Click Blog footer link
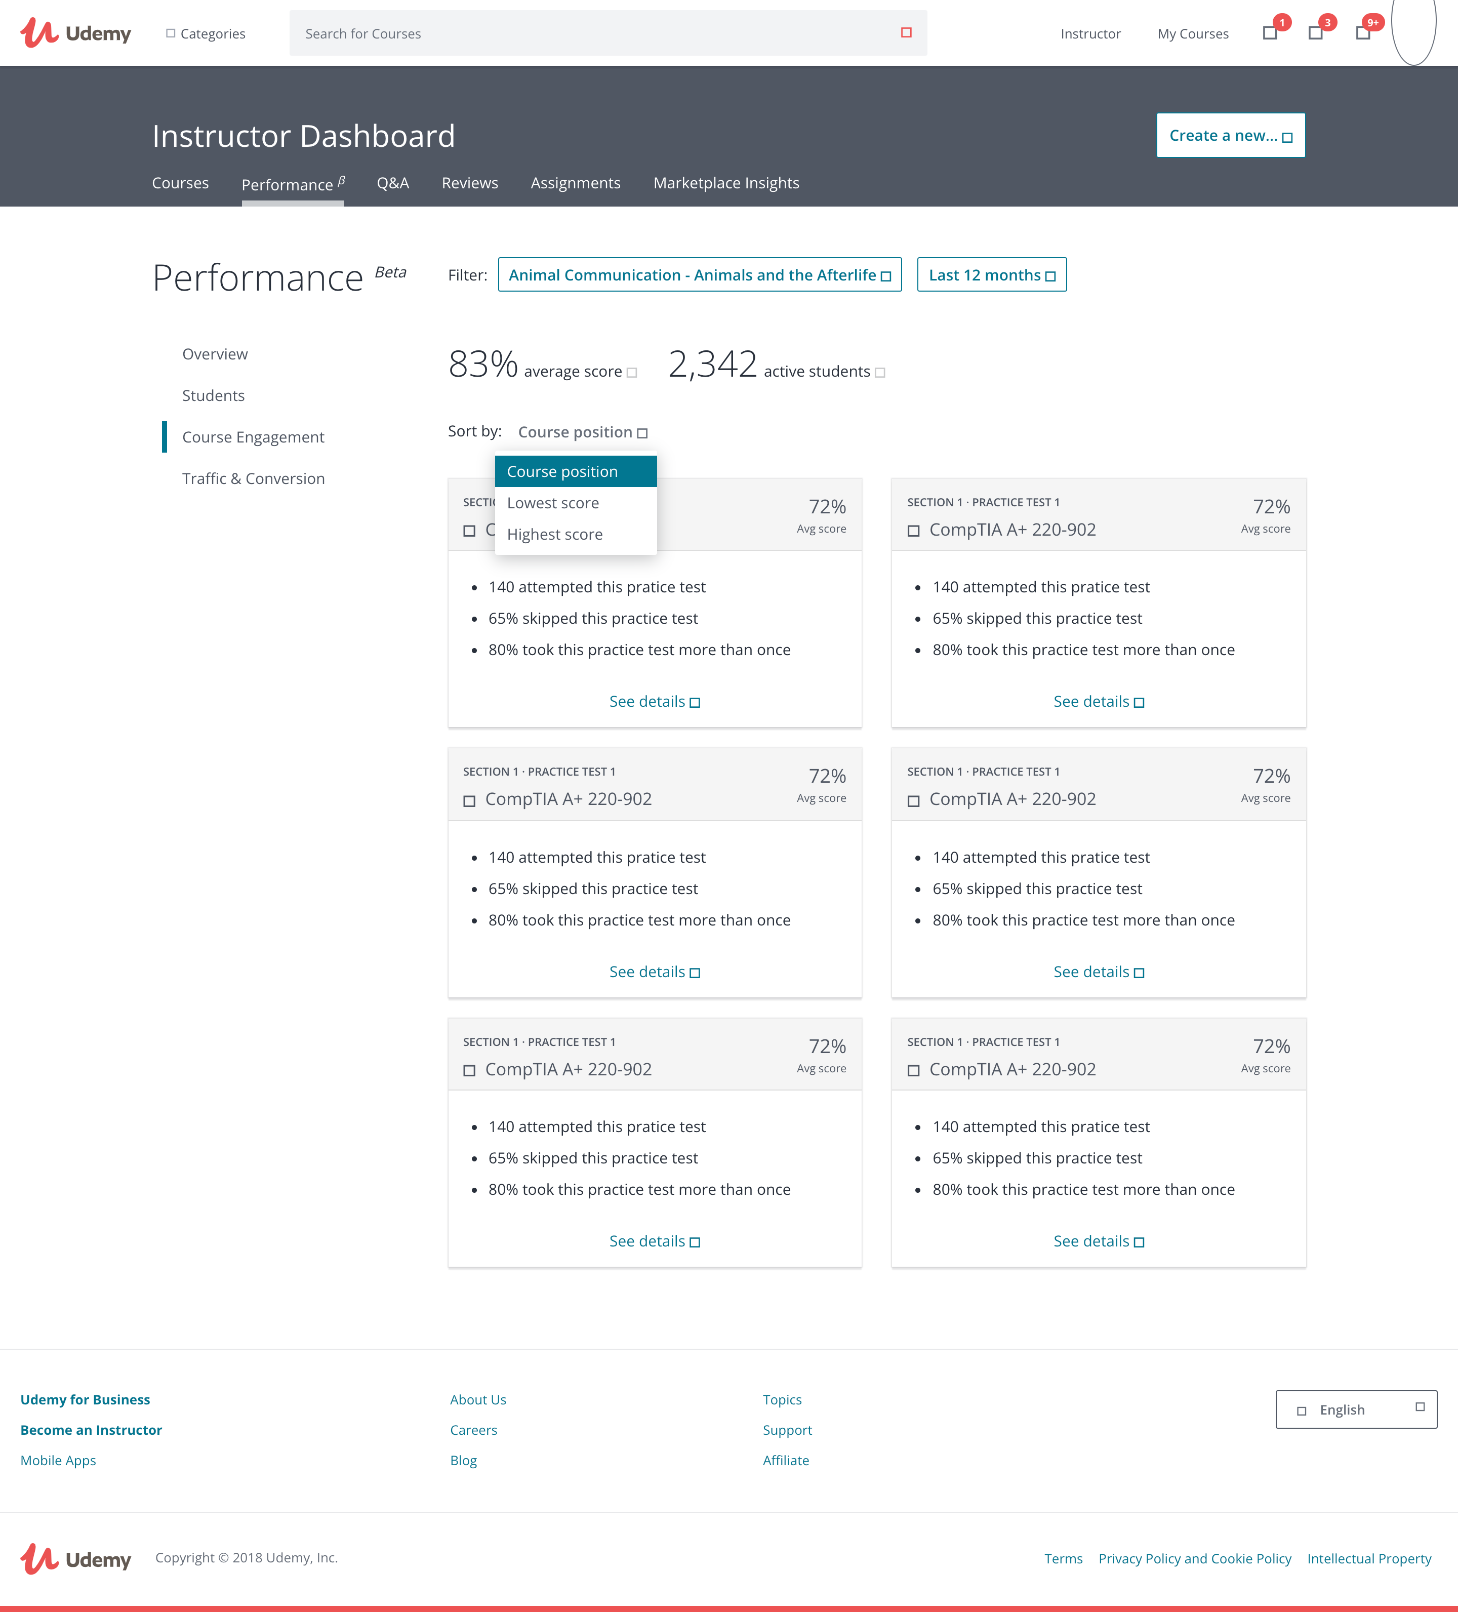 463,1460
